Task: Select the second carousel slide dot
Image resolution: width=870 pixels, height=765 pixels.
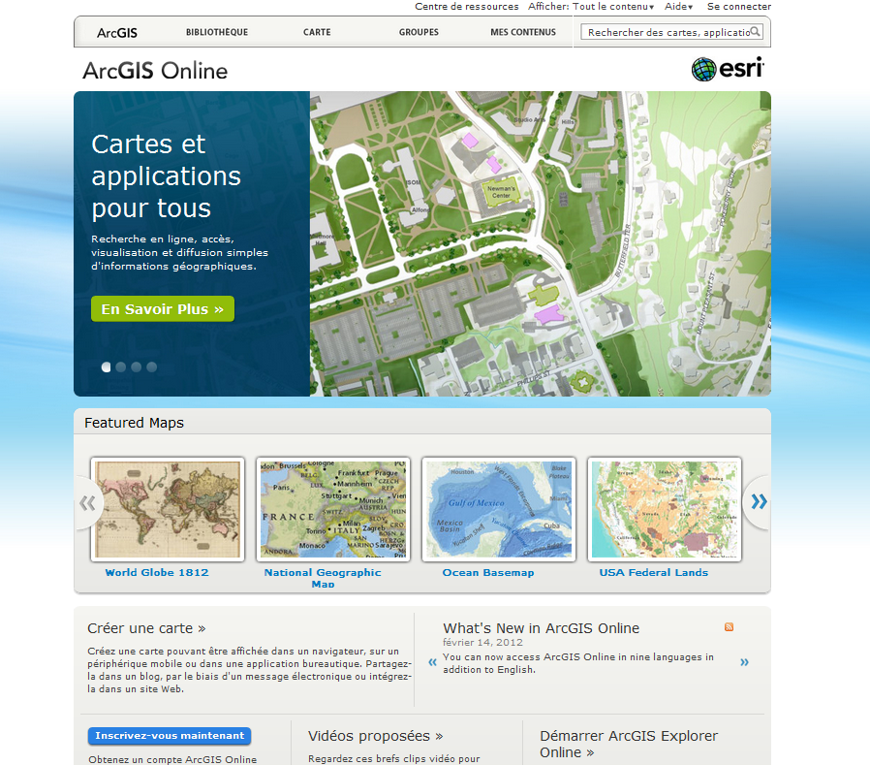Action: [121, 367]
